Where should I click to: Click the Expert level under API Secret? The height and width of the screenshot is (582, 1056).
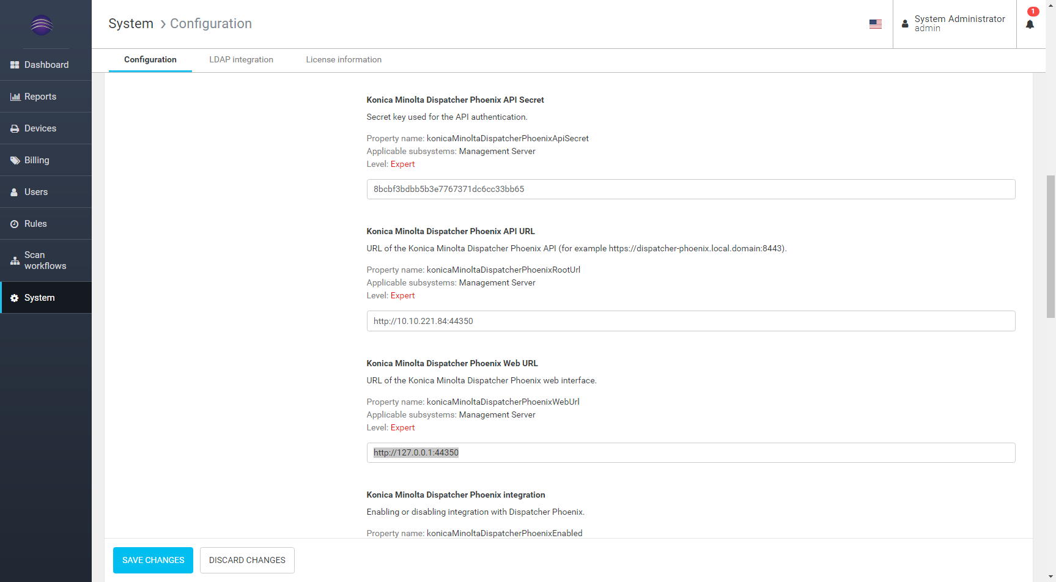click(x=402, y=164)
